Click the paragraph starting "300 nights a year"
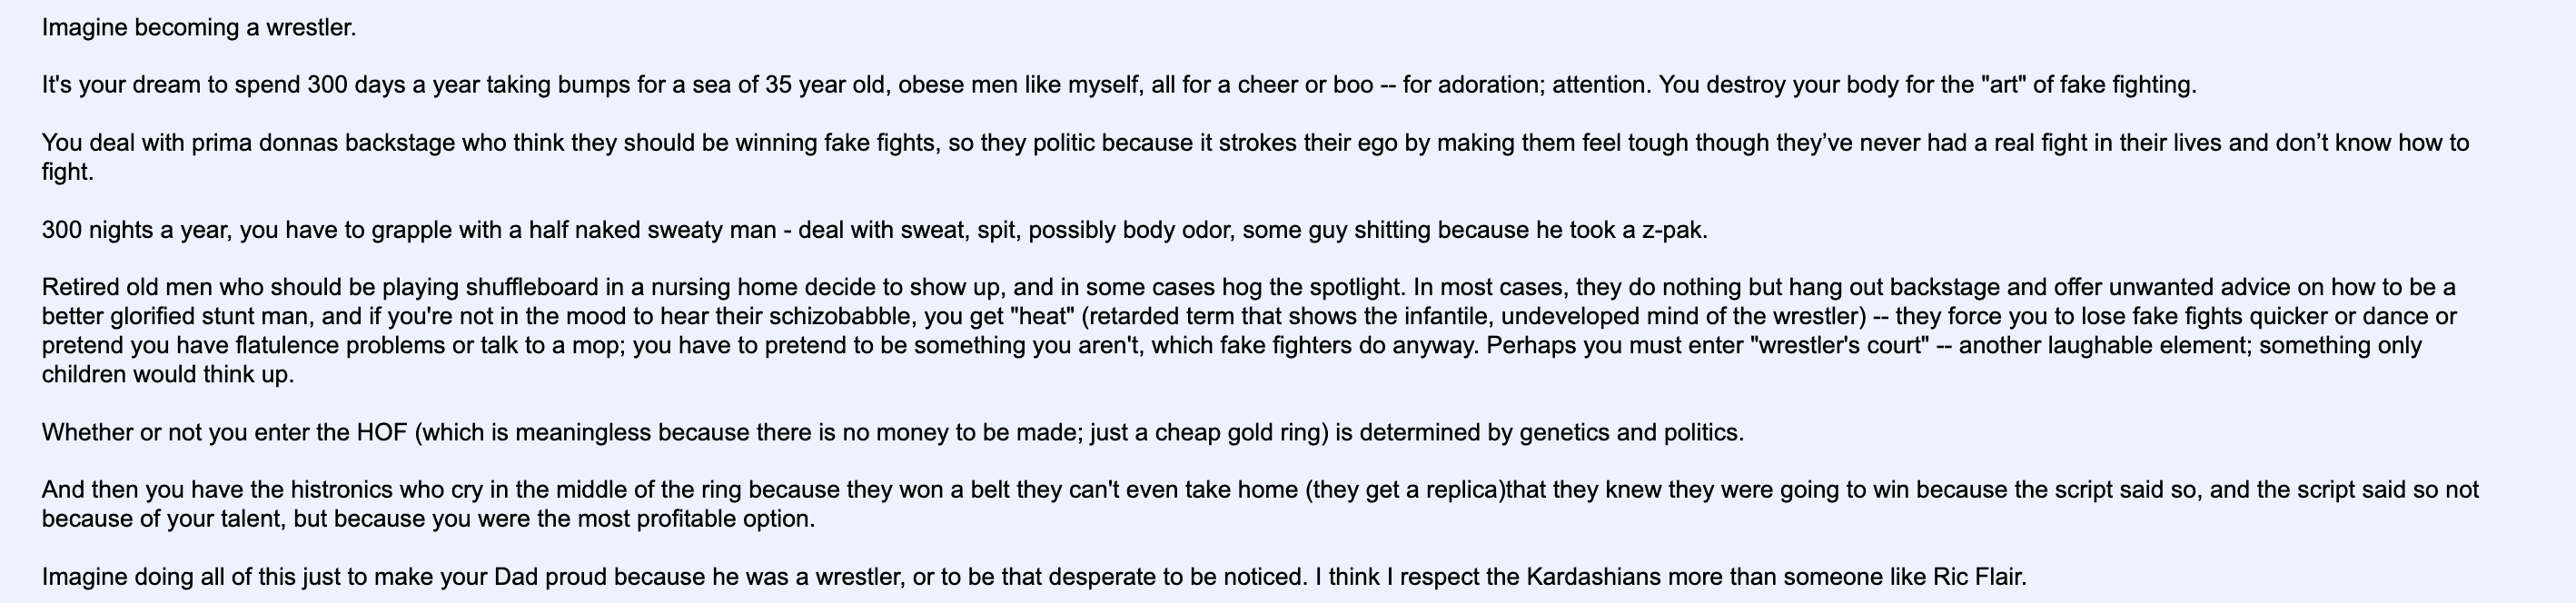This screenshot has height=603, width=2576. coord(874,230)
